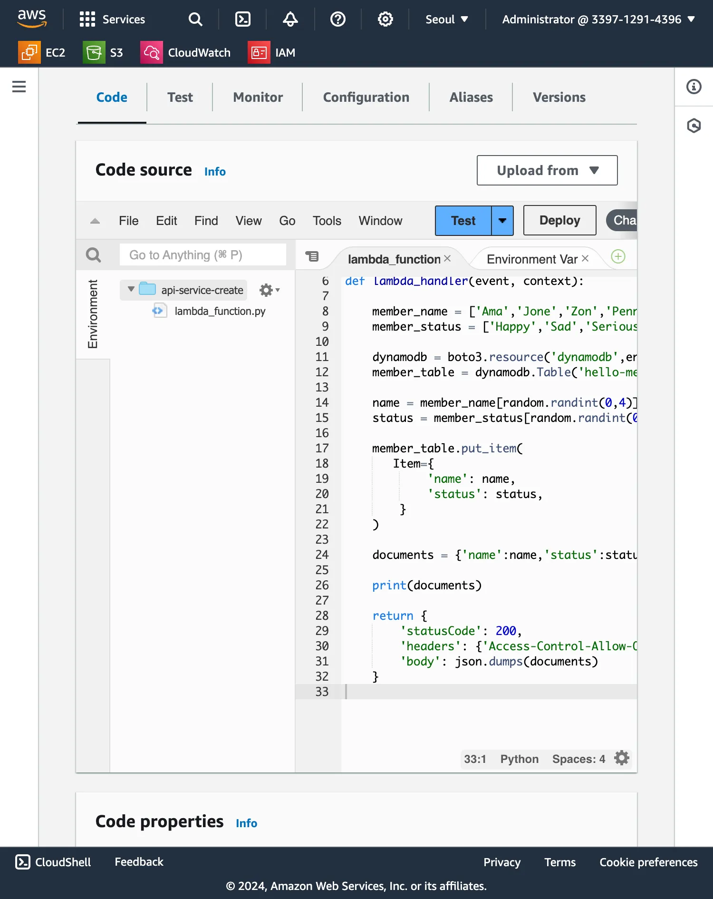Open the CloudWatch service shortcut

(x=185, y=52)
